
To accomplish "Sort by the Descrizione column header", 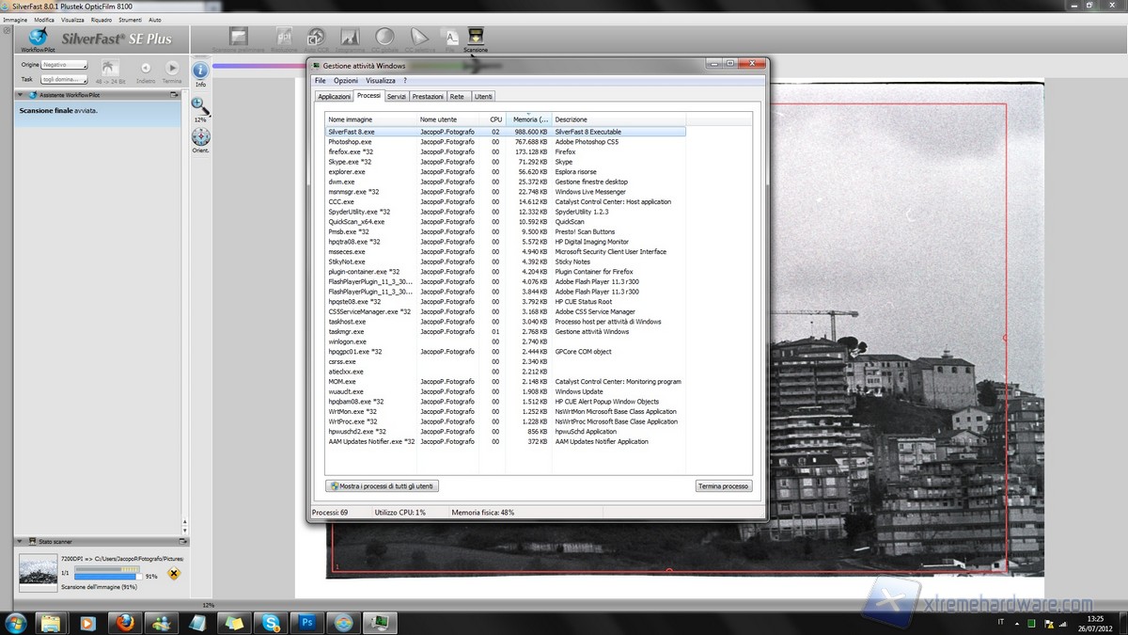I will coord(619,119).
